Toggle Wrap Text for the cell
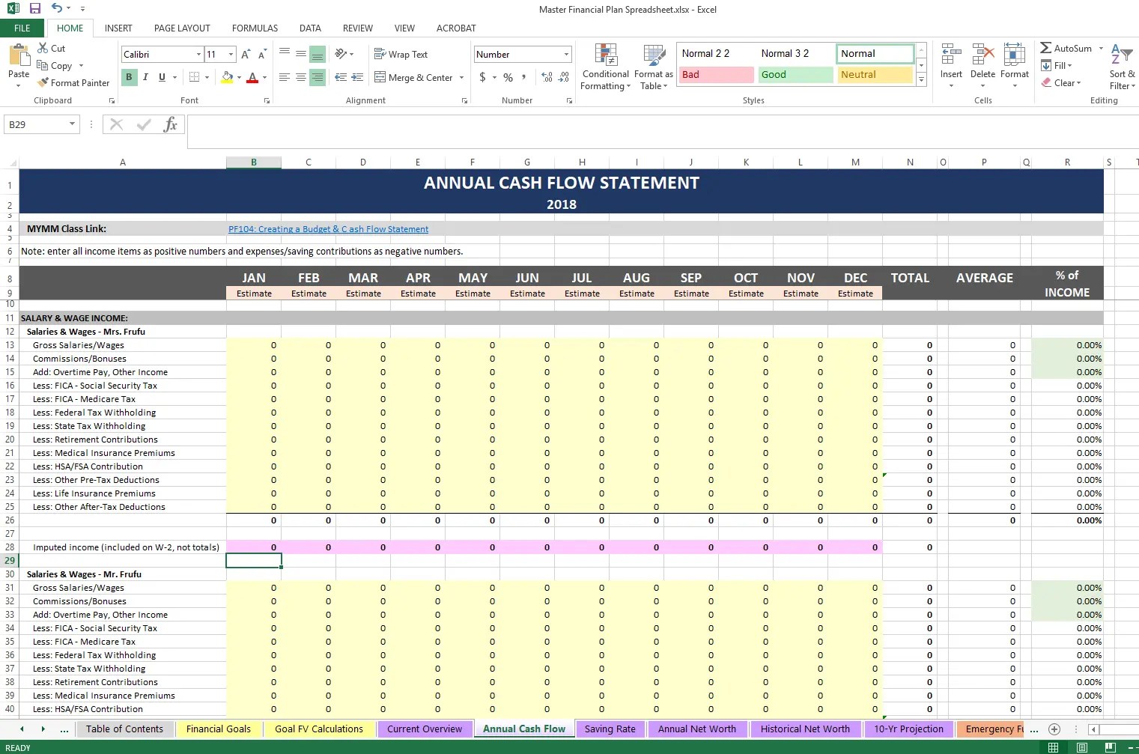 pos(401,55)
